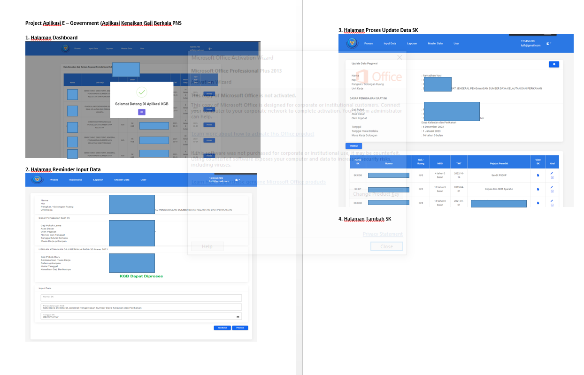Select Proses menu on the Update Data SK page

(x=369, y=43)
